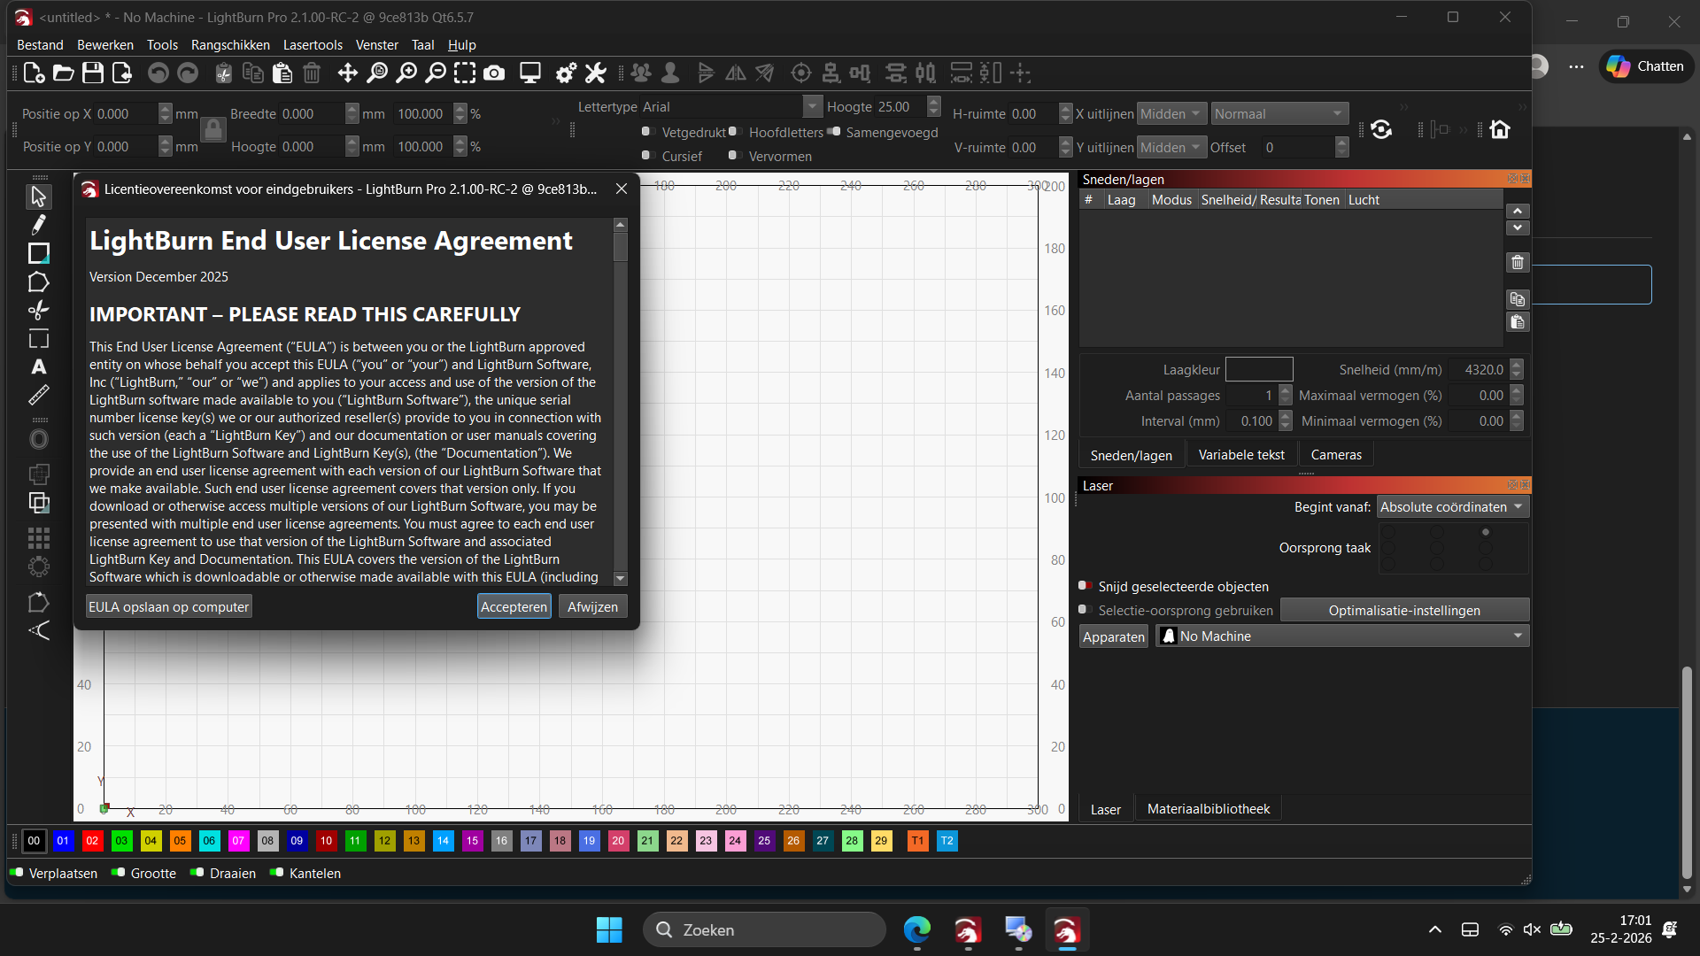Select red layer color swatch 02
The image size is (1700, 956).
coord(92,841)
